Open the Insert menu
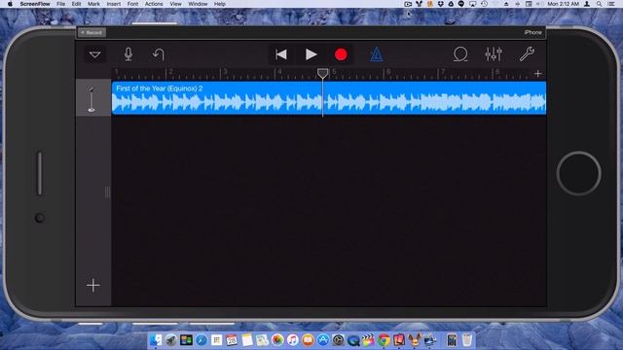This screenshot has height=350, width=623. [114, 4]
